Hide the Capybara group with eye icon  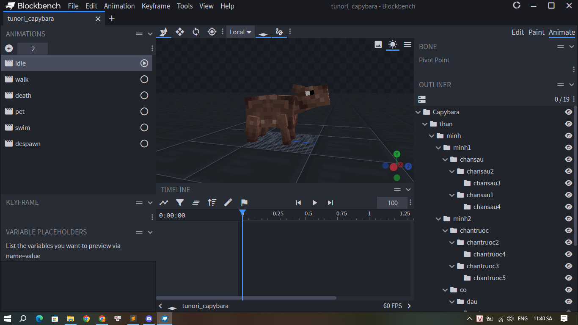coord(569,112)
